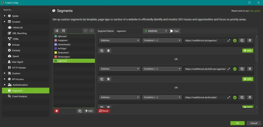Move selected segment down with chevron
Image resolution: width=263 pixels, height=127 pixels.
[86, 31]
